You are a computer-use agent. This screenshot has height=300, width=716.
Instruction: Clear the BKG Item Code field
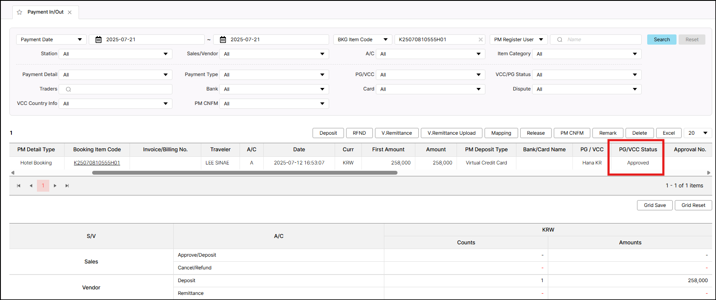481,40
